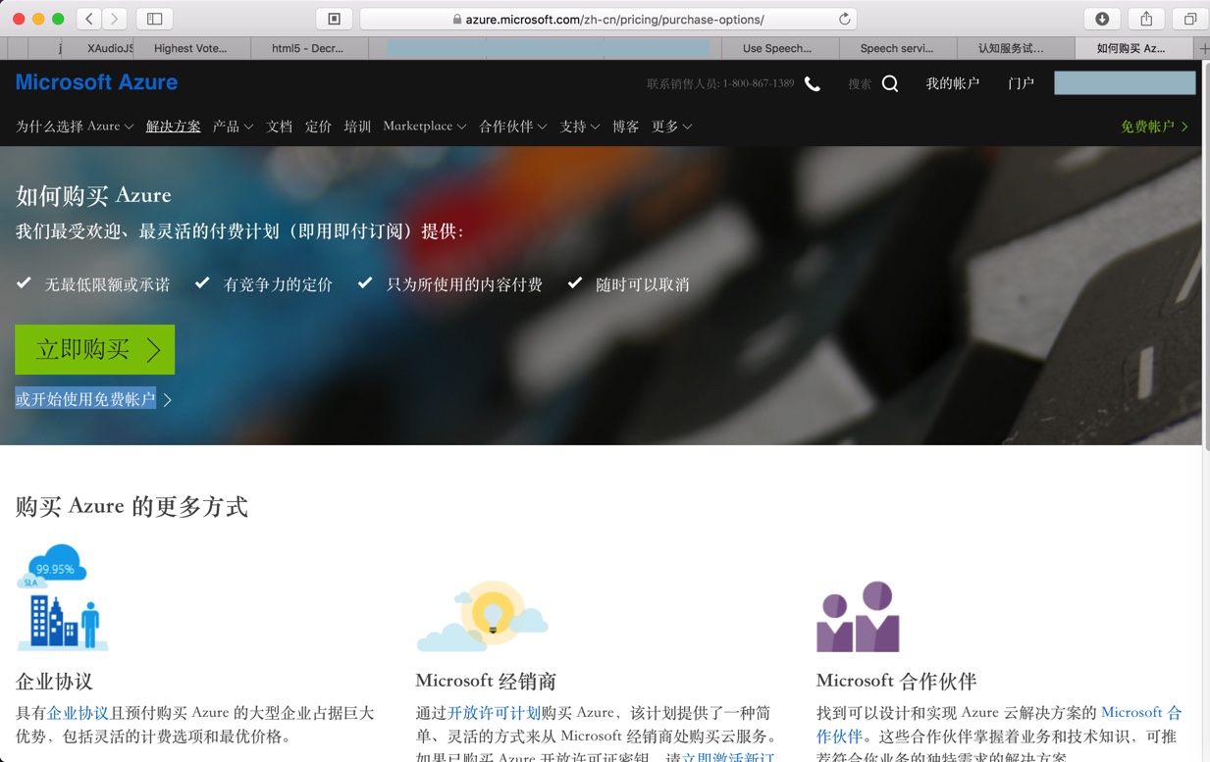Click the enterprise agreement building illustration
Screen dimensions: 1210x762
[x=62, y=596]
